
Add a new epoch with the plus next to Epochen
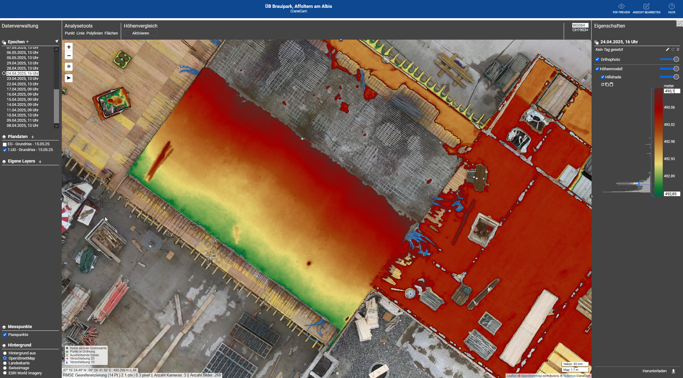[27, 42]
